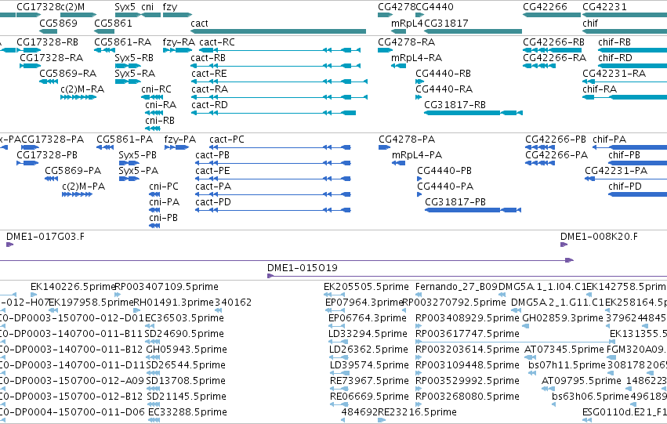The height and width of the screenshot is (424, 667).
Task: Click EST RE73967.5prime label
Action: tap(369, 381)
